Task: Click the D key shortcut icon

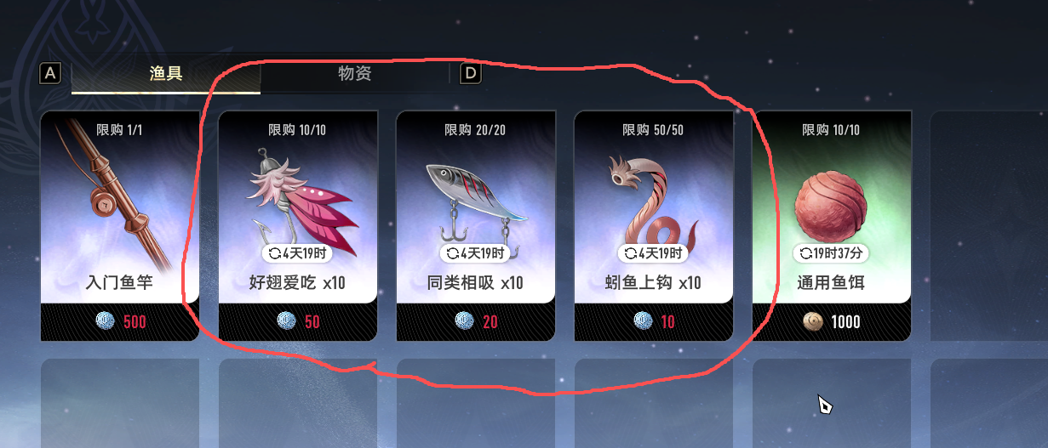Action: pyautogui.click(x=471, y=73)
